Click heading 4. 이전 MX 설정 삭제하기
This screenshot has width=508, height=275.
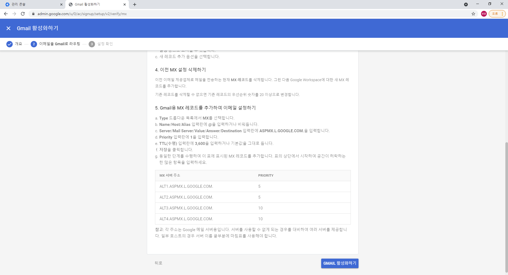point(180,70)
